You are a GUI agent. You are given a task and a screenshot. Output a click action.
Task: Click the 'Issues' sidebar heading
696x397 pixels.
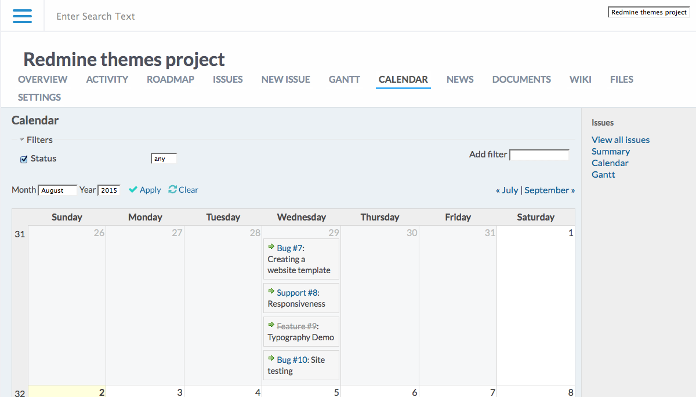click(603, 123)
